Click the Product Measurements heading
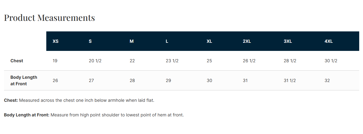This screenshot has width=363, height=134. [49, 18]
